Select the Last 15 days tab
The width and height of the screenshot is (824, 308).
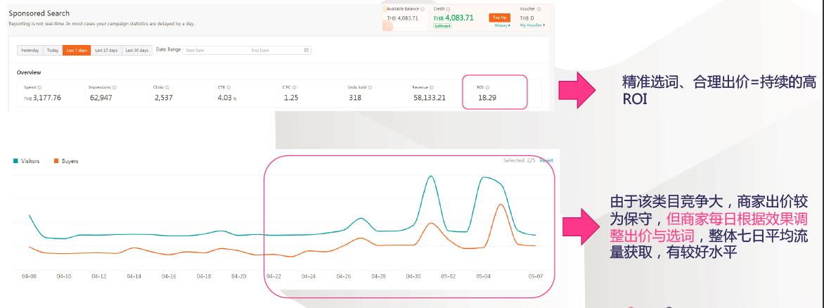(x=107, y=50)
